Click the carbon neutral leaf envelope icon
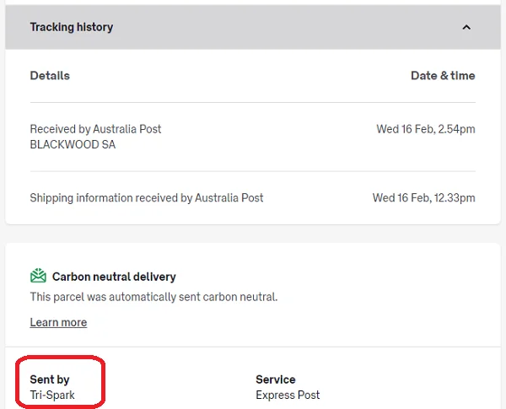Image resolution: width=506 pixels, height=409 pixels. pyautogui.click(x=38, y=276)
